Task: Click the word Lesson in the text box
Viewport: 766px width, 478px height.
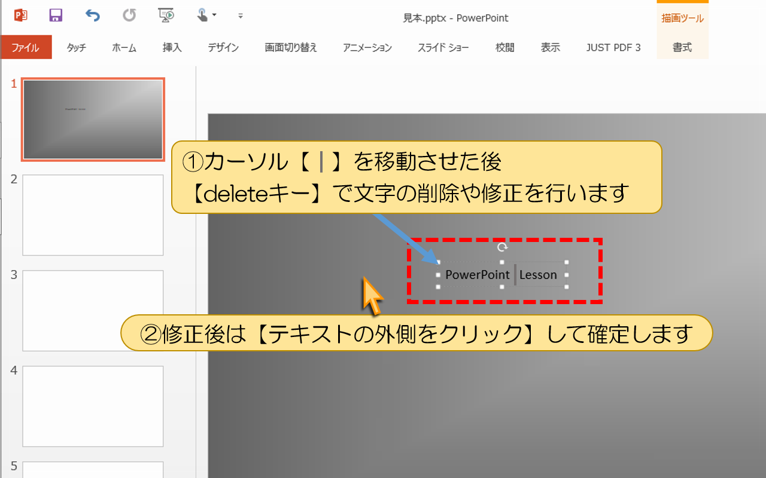Action: pos(538,275)
